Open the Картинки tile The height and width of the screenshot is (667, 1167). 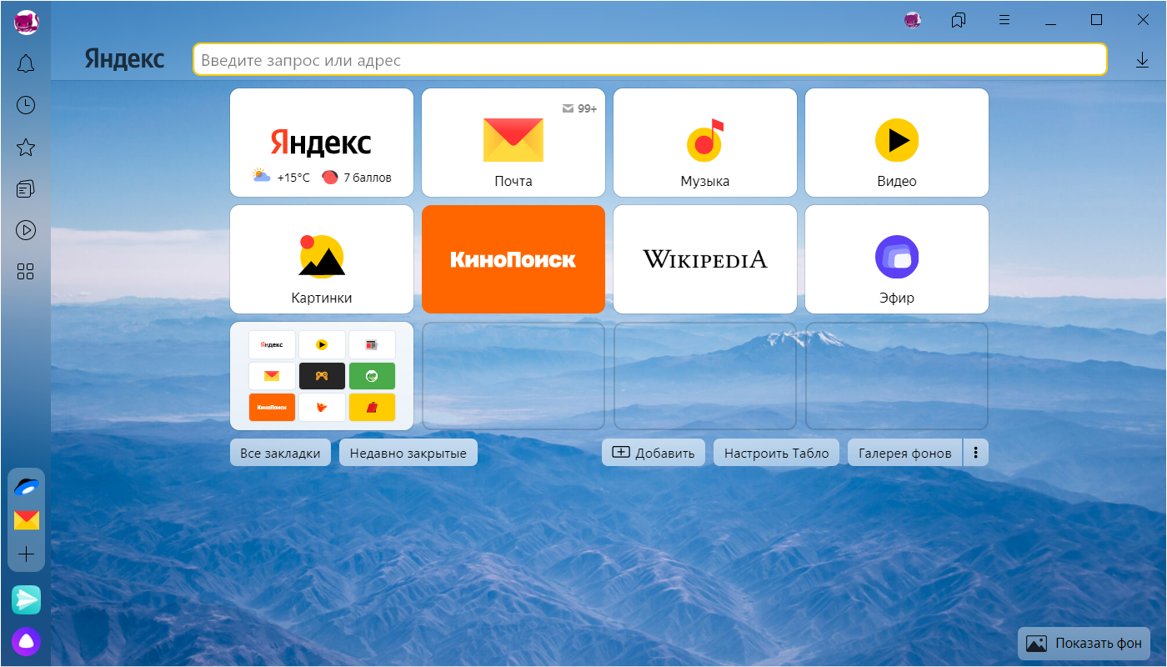tap(322, 259)
